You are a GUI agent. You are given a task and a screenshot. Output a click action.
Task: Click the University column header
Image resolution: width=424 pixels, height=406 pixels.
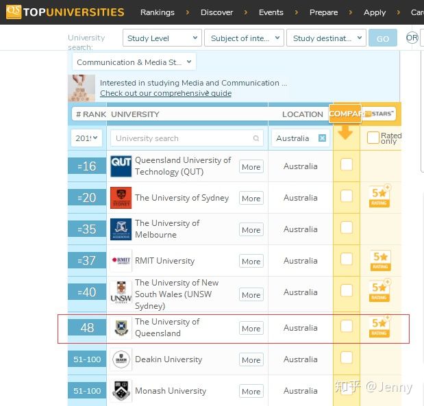pyautogui.click(x=135, y=114)
